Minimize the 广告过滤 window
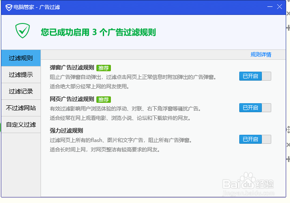Screen dimensions: 290x203 pyautogui.click(x=270, y=7)
